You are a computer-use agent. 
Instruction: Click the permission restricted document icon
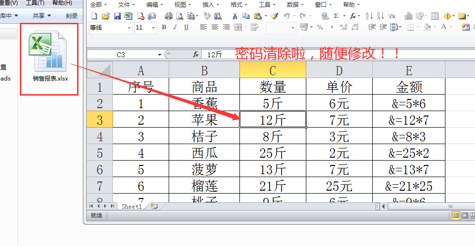point(141,16)
